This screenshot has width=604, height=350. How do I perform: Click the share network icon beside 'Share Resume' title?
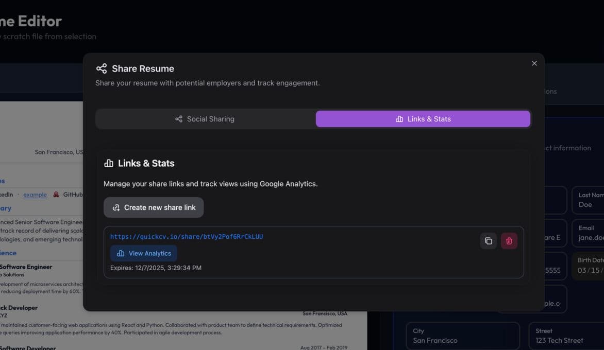(x=101, y=68)
